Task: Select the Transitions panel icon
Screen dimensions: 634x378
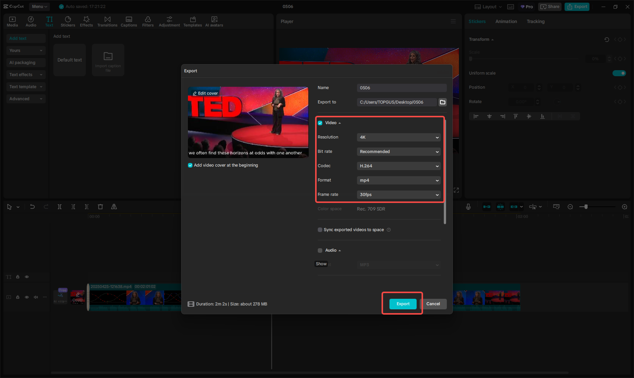Action: pos(107,21)
